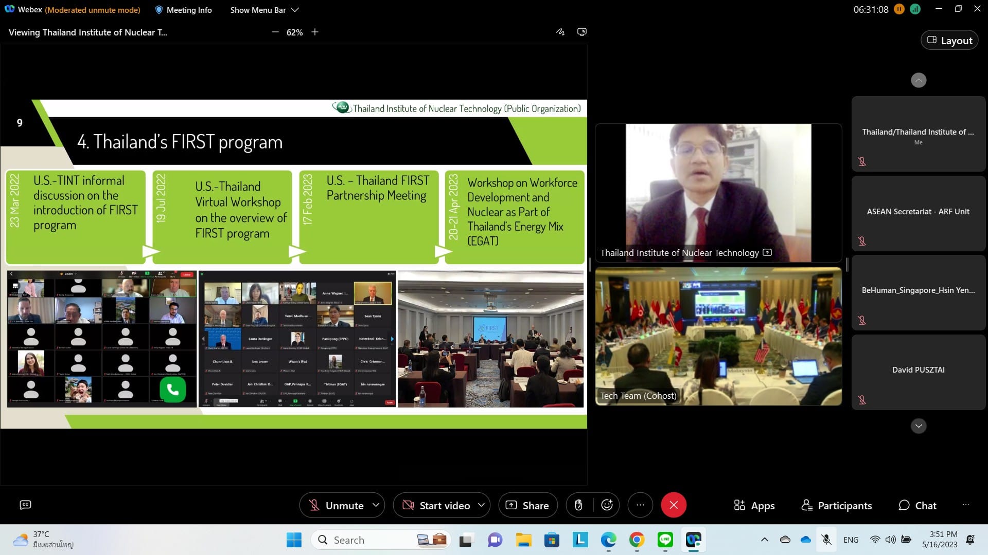988x555 pixels.
Task: Increase zoom with plus next to 62%
Action: 315,32
